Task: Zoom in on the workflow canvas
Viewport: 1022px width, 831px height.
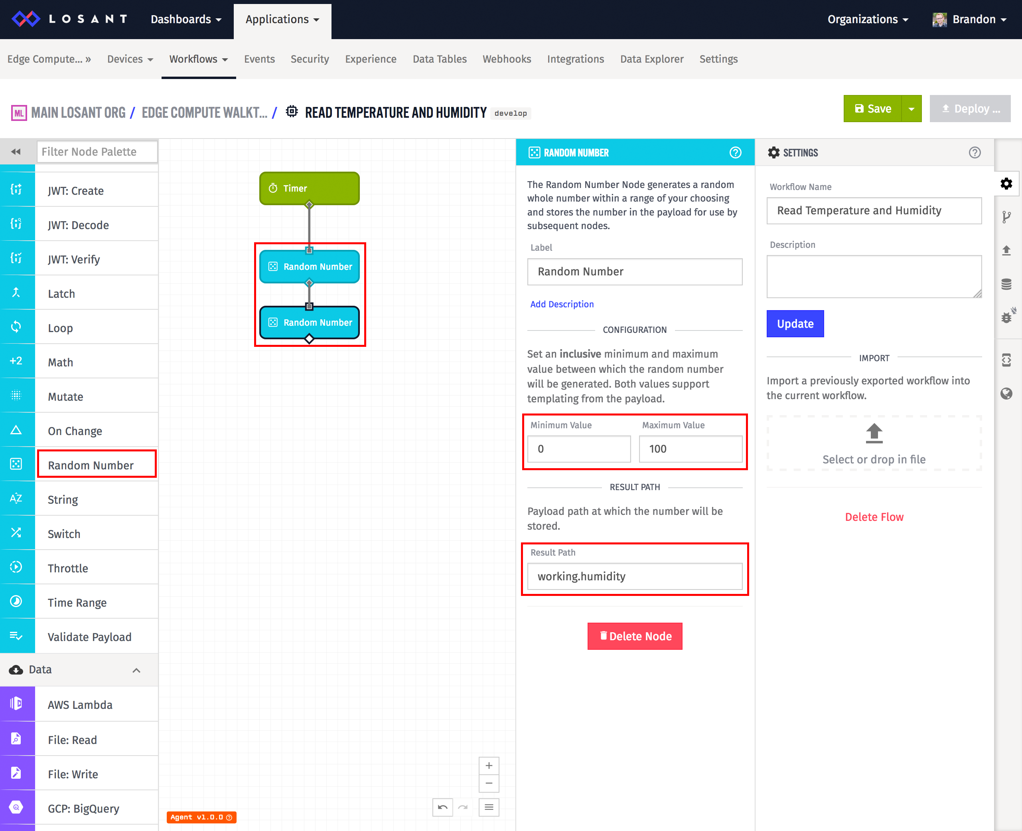Action: pyautogui.click(x=489, y=766)
